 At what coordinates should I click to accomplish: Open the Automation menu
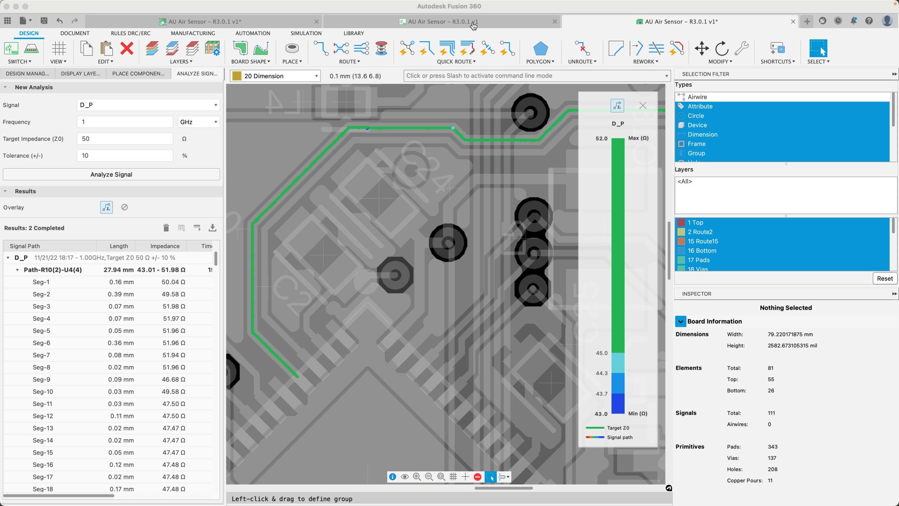tap(252, 33)
